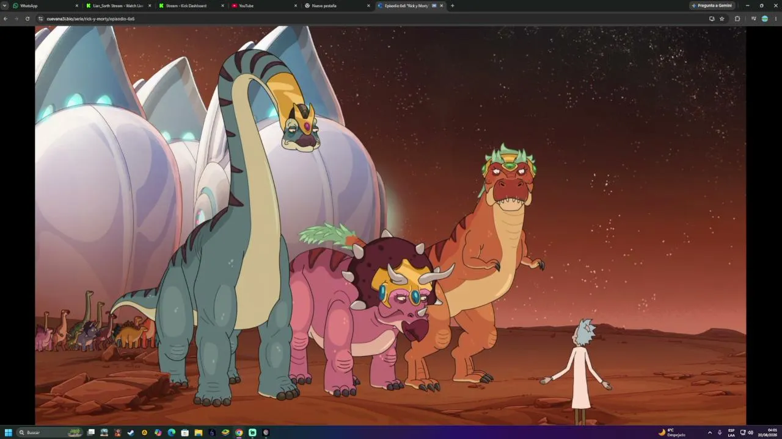782x439 pixels.
Task: Open the Lian_Sorth Stream Kick tab
Action: click(x=119, y=5)
